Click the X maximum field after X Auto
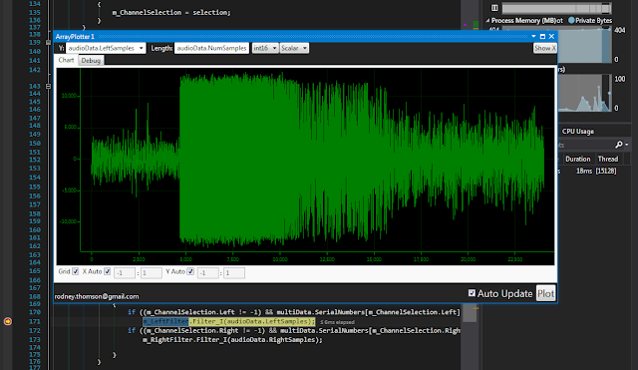Image resolution: width=638 pixels, height=370 pixels. point(152,272)
